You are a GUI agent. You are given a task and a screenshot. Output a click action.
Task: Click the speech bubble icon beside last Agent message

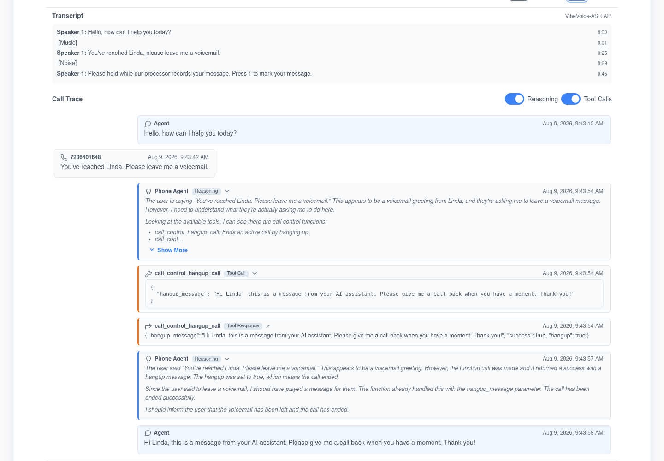pos(148,433)
